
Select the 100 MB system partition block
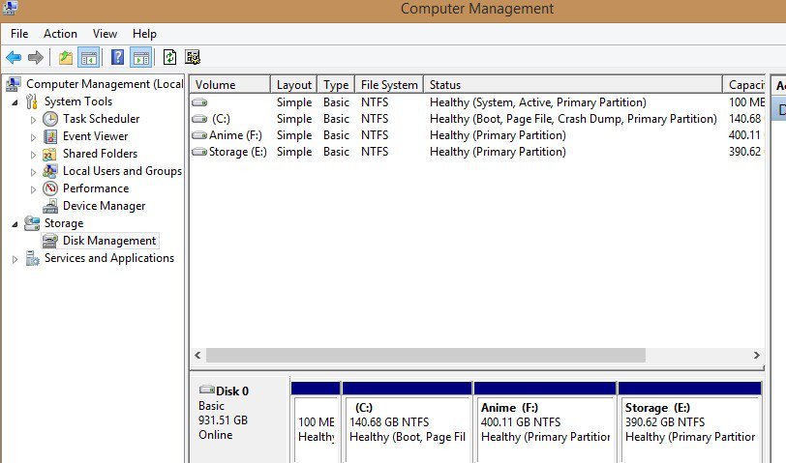tap(316, 422)
